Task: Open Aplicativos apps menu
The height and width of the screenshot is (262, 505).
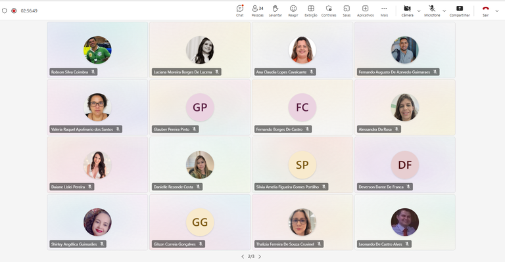Action: 365,11
